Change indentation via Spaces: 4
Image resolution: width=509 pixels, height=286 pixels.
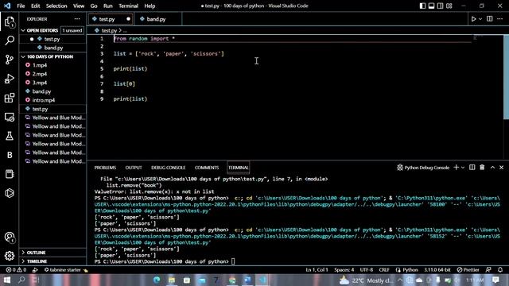pos(344,270)
